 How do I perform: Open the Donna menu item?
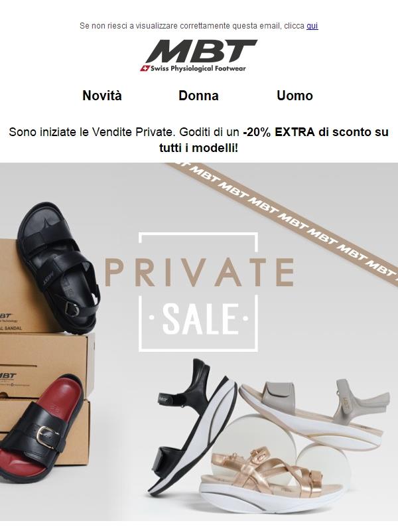click(x=198, y=96)
